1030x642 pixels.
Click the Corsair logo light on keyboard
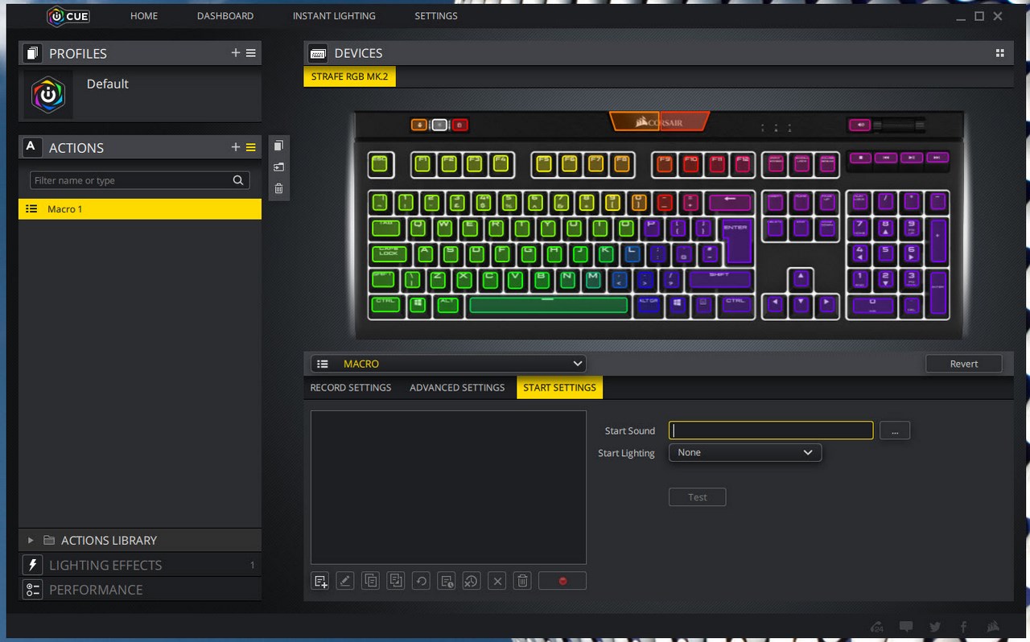[660, 121]
